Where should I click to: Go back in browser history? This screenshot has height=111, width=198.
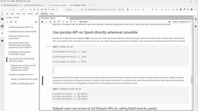[2, 10]
